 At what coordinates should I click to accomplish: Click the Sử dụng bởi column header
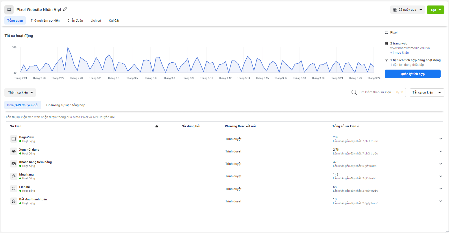191,126
